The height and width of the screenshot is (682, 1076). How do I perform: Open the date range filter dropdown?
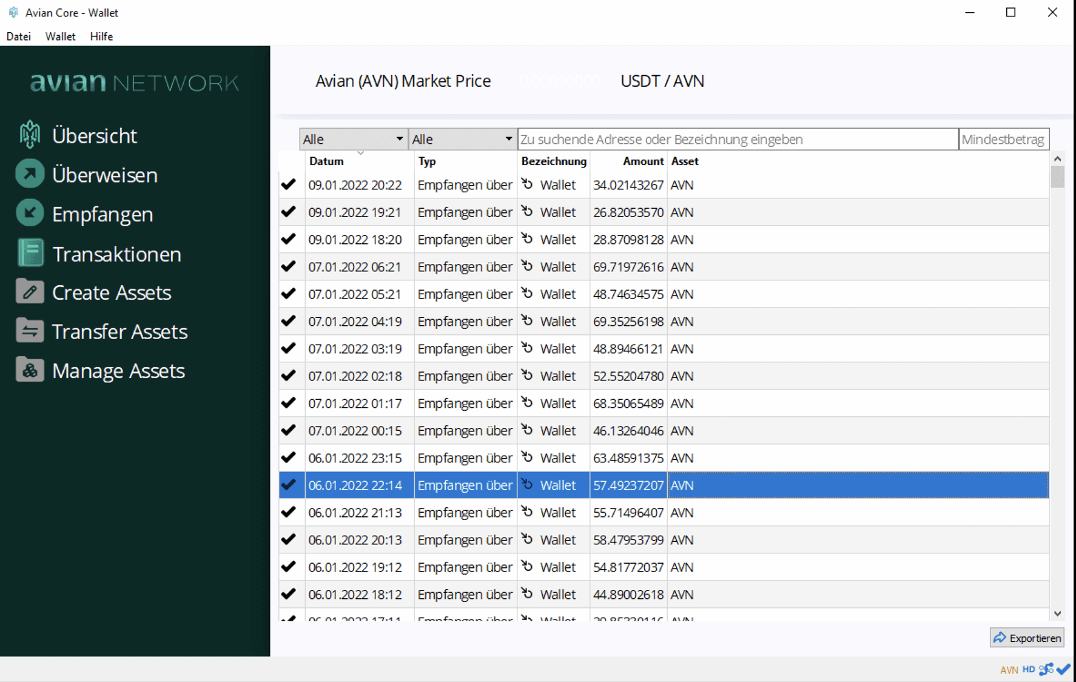click(x=353, y=139)
